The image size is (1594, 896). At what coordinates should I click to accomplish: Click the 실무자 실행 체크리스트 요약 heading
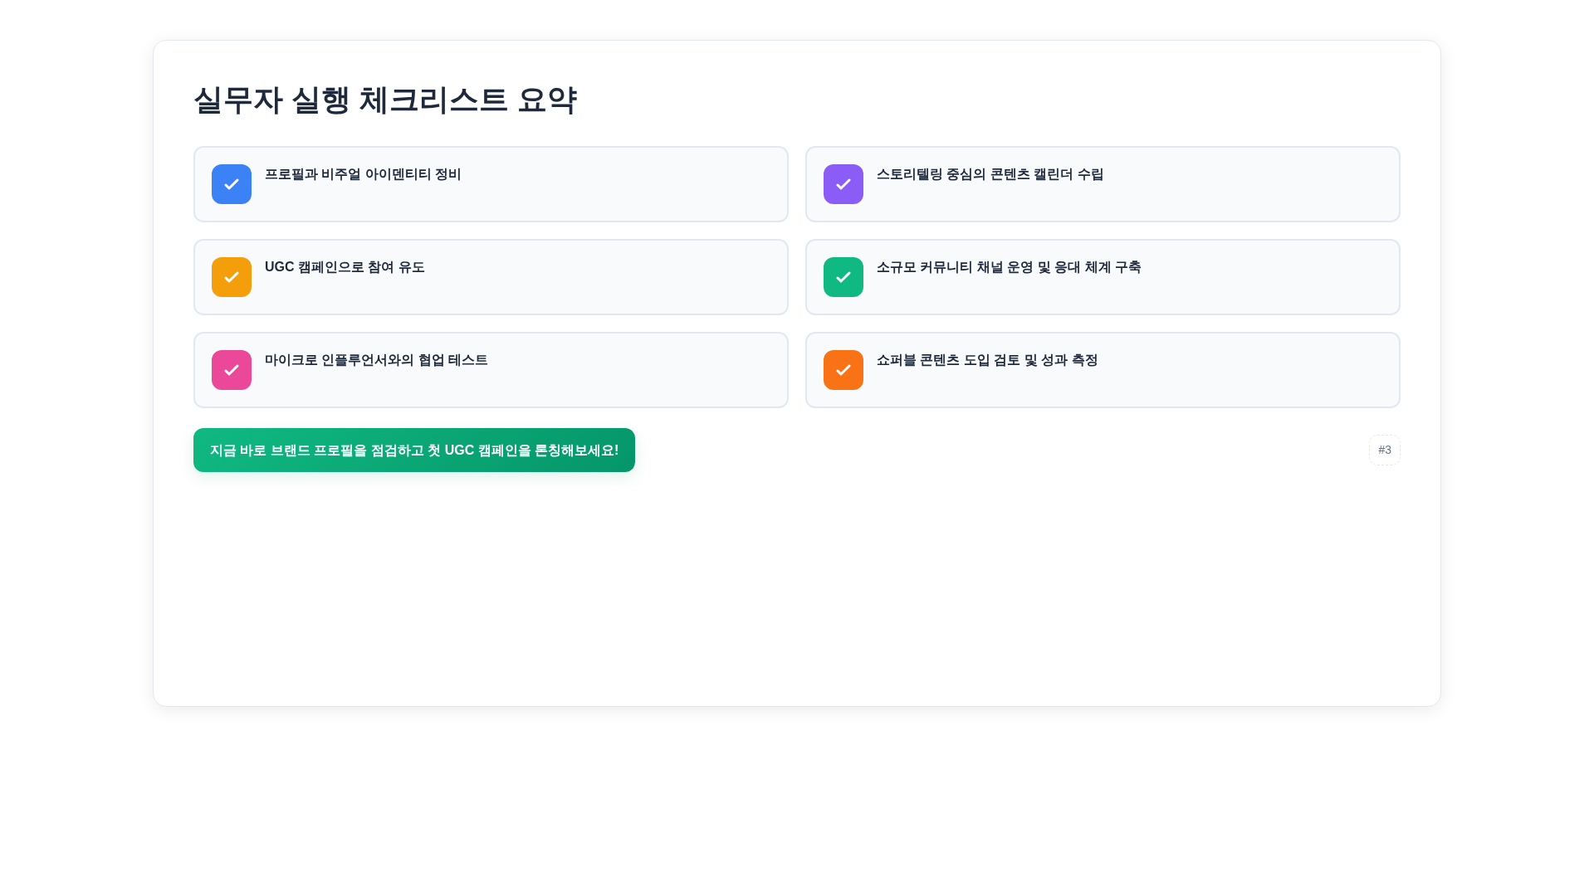pyautogui.click(x=387, y=100)
